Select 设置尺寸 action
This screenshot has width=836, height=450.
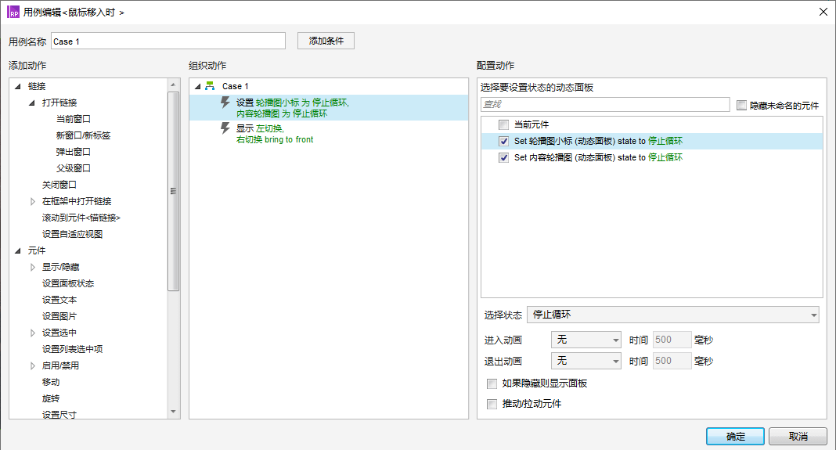click(x=59, y=414)
